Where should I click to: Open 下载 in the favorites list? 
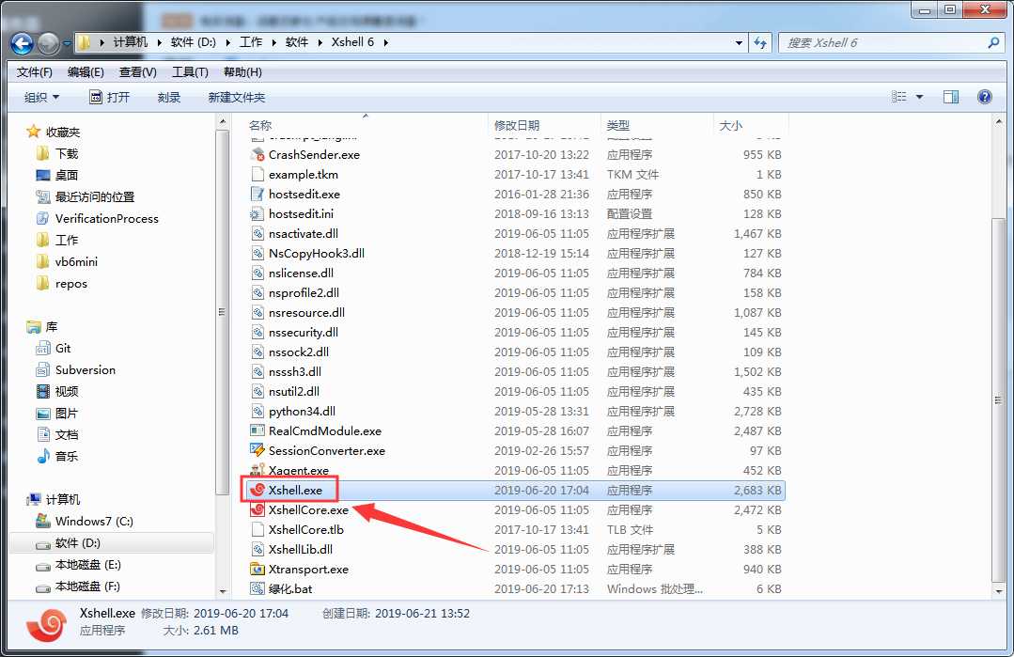[67, 153]
